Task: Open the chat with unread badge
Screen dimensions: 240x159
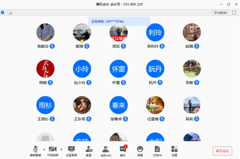Action: click(123, 149)
